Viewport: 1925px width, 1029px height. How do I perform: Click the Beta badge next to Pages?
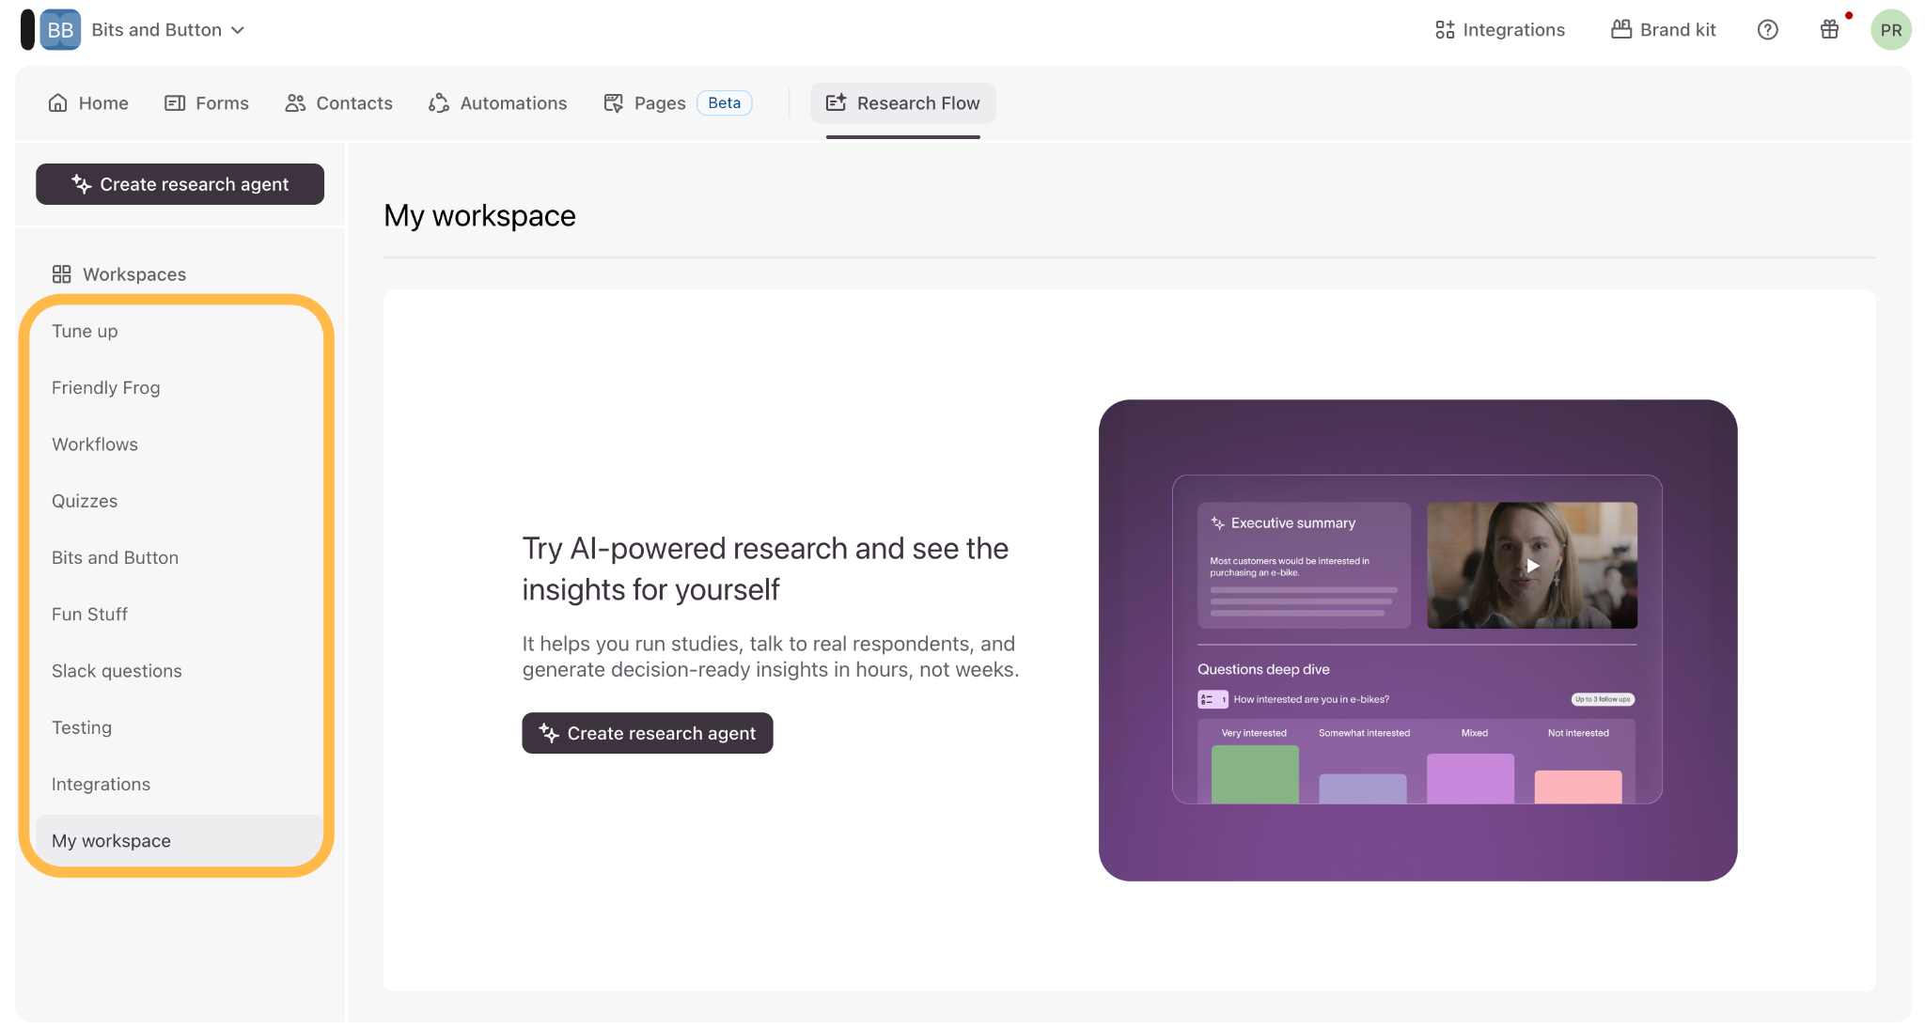725,103
